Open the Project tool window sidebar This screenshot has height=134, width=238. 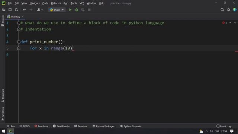point(3,21)
